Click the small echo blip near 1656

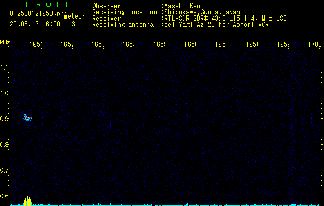[x=187, y=118]
